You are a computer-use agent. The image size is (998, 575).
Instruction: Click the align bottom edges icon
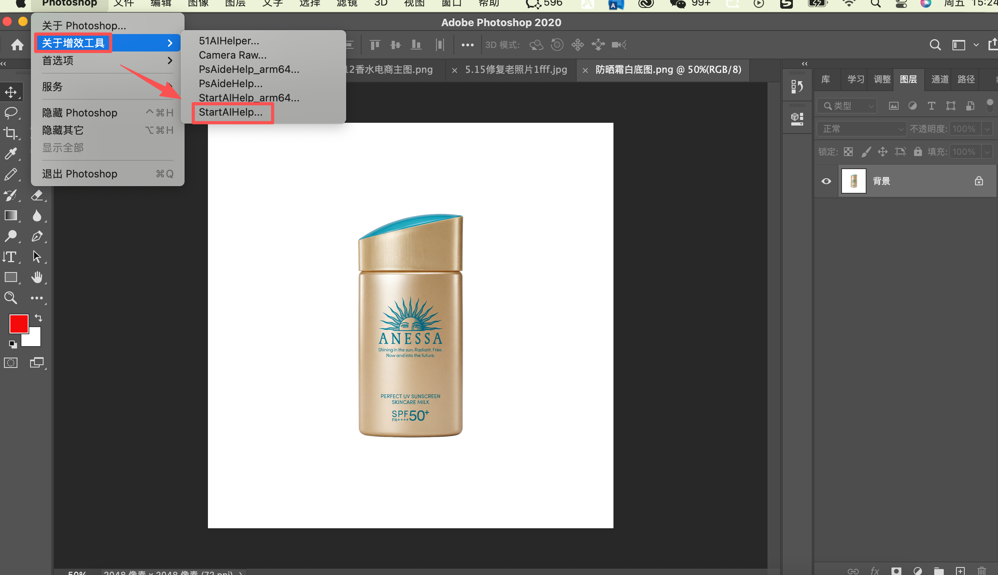(416, 45)
